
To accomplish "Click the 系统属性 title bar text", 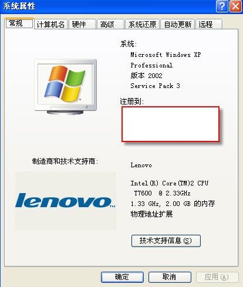I will [19, 6].
